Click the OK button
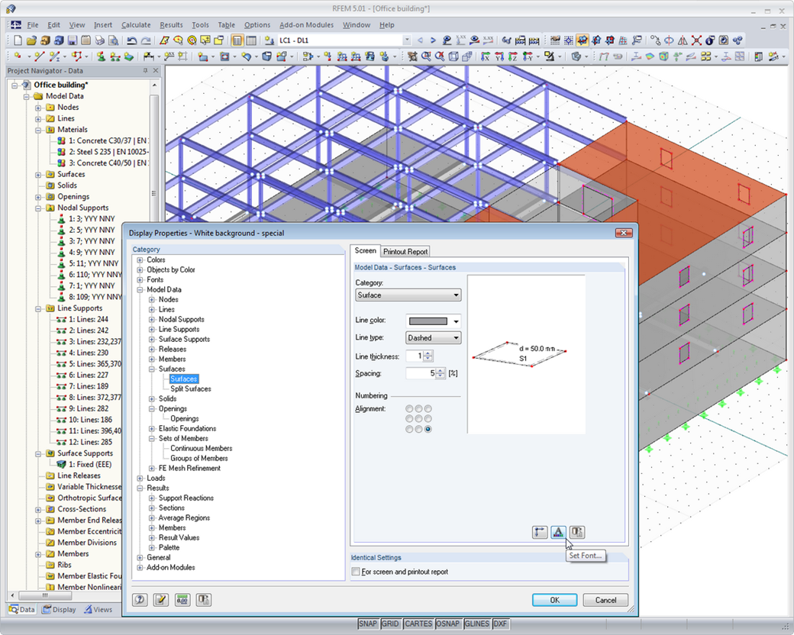794x635 pixels. point(554,600)
